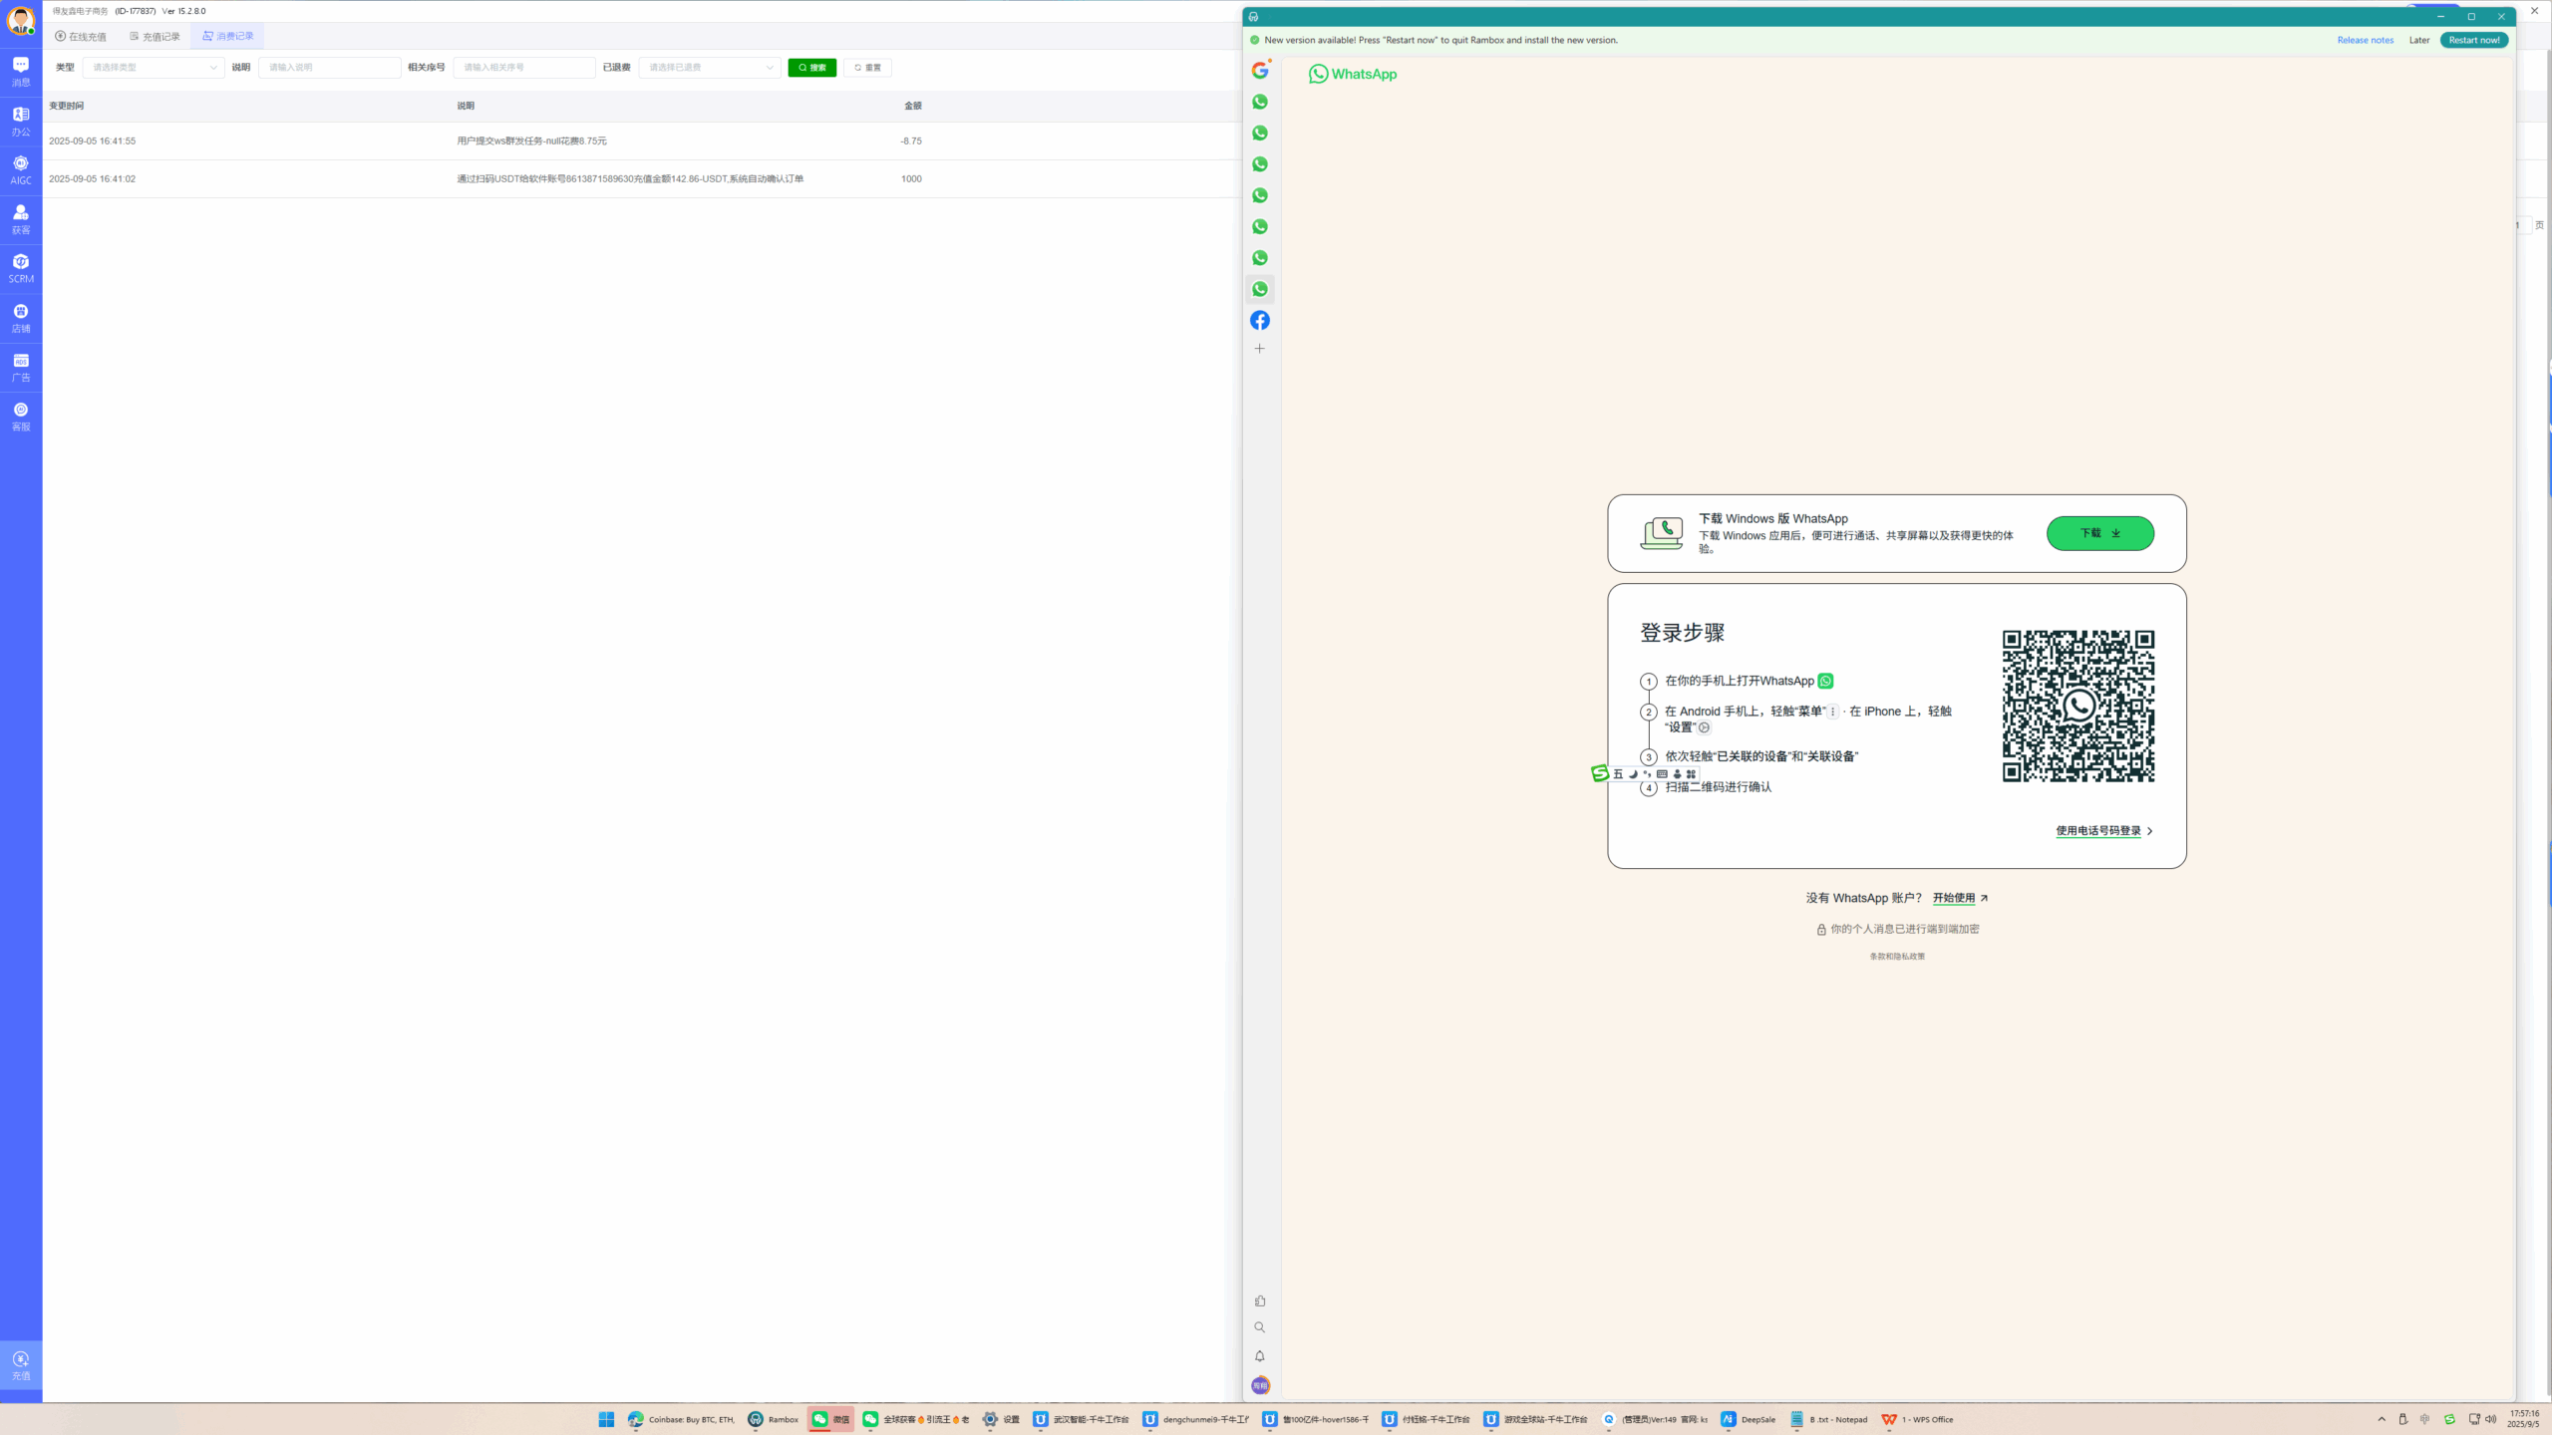This screenshot has height=1435, width=2552.
Task: Switch to 在线充值 tab
Action: click(x=81, y=37)
